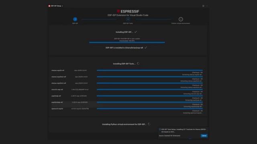Click the split editor icon at top right
This screenshot has width=257, height=144.
(203, 6)
